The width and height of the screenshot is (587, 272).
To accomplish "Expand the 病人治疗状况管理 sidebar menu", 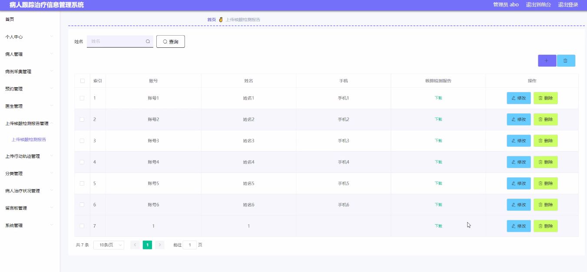I will pos(30,191).
